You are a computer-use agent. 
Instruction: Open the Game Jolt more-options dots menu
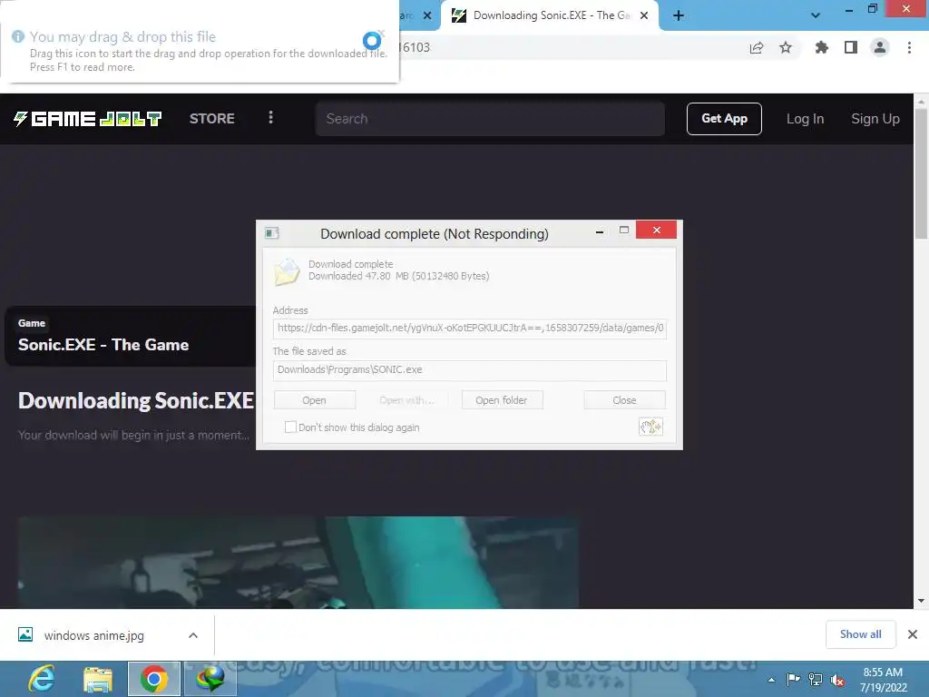click(270, 117)
